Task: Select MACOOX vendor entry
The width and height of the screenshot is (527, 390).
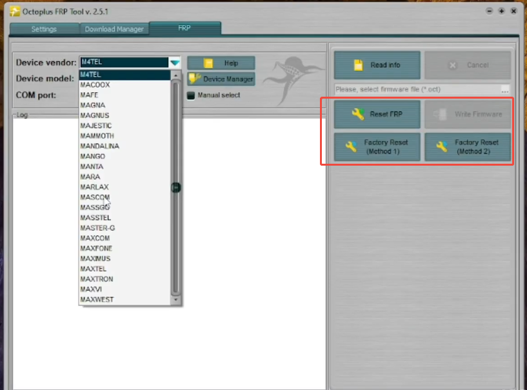Action: point(124,85)
